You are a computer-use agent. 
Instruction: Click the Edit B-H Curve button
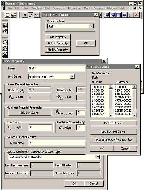coord(29,113)
